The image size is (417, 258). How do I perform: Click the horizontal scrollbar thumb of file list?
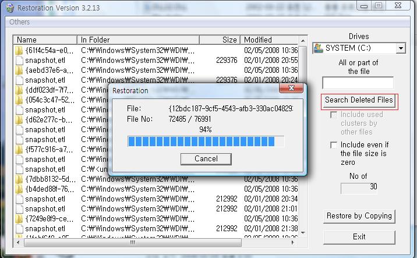point(132,242)
